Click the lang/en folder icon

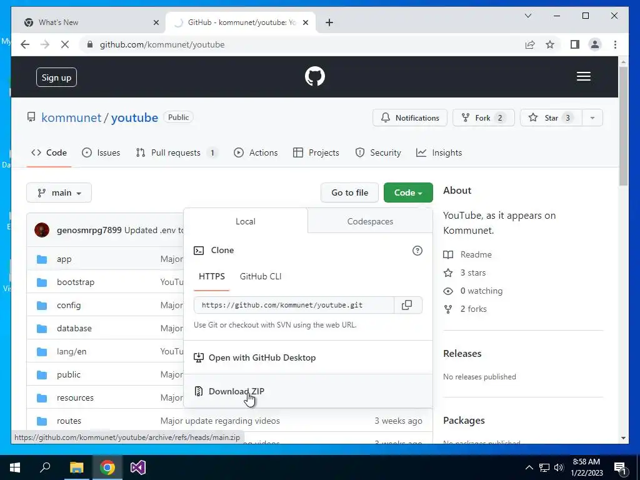pyautogui.click(x=42, y=351)
